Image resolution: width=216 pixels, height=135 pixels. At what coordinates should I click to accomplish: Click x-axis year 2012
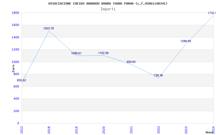22,130
